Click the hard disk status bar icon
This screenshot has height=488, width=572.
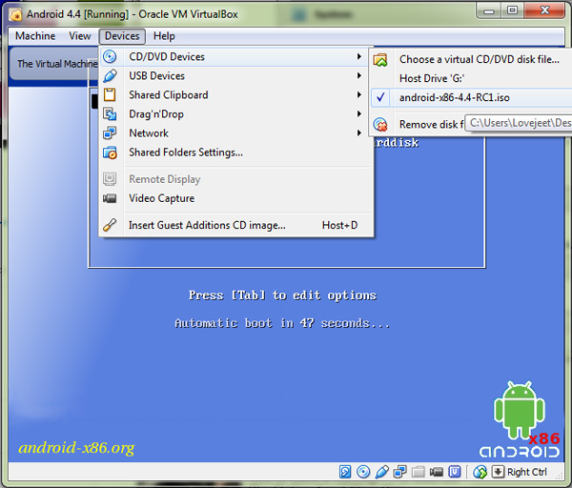click(x=345, y=472)
